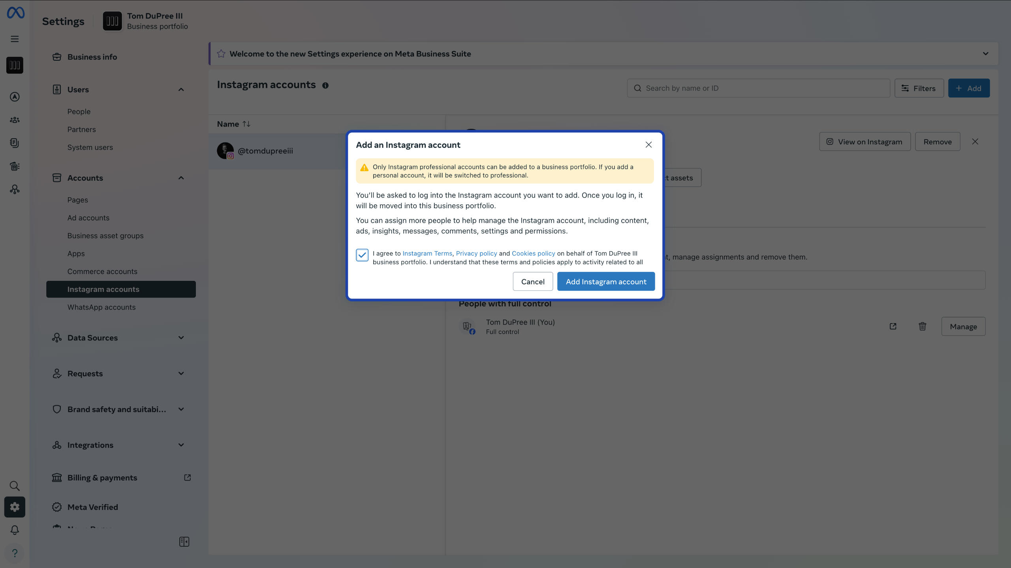Viewport: 1011px width, 568px height.
Task: Toggle the sidebar collapse panel icon
Action: (184, 542)
